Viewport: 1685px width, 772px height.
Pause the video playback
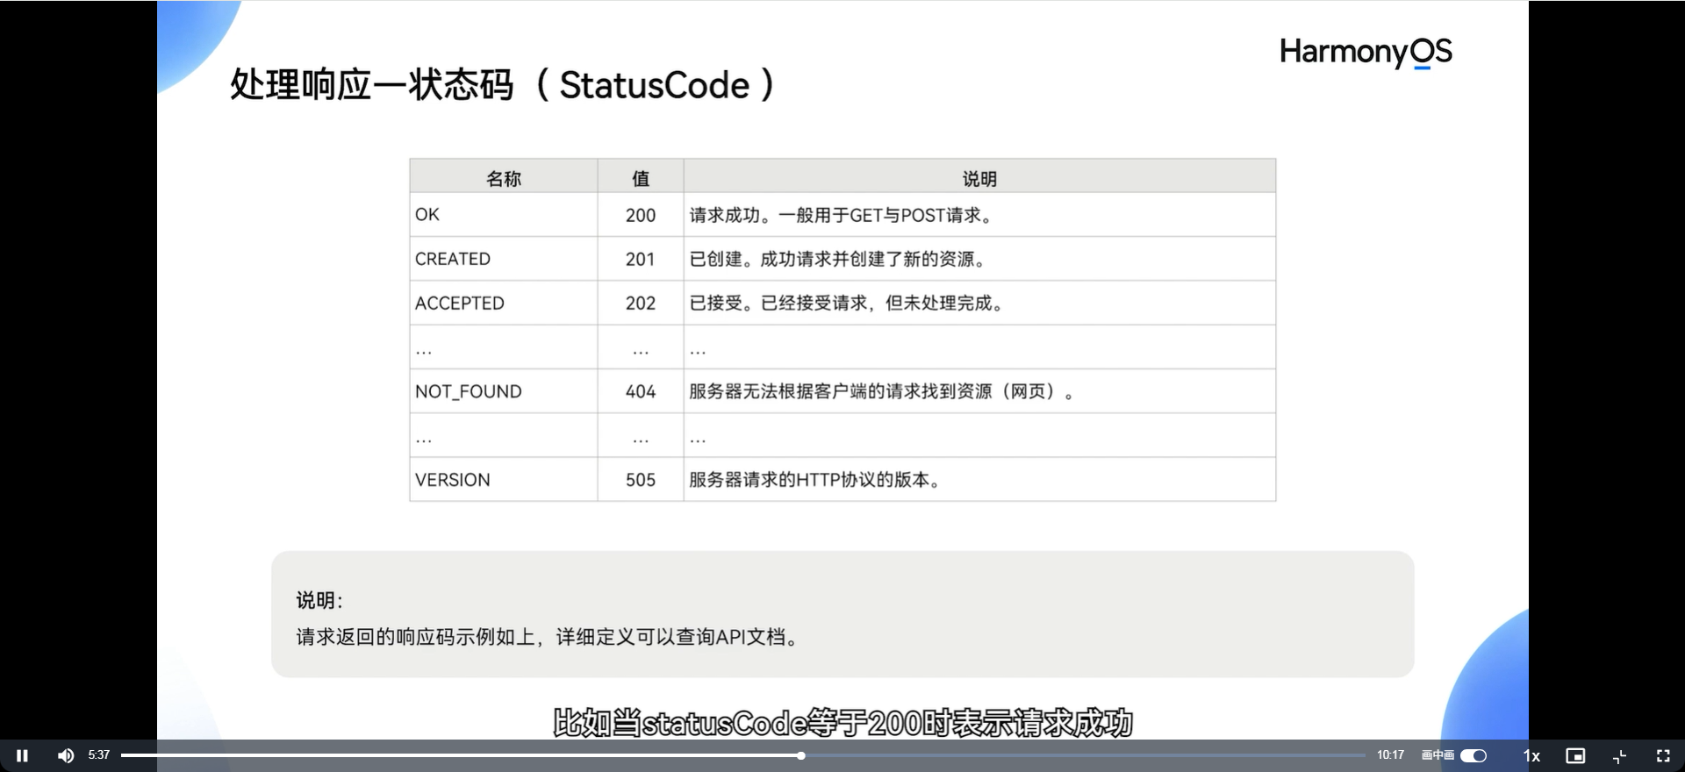pyautogui.click(x=23, y=755)
